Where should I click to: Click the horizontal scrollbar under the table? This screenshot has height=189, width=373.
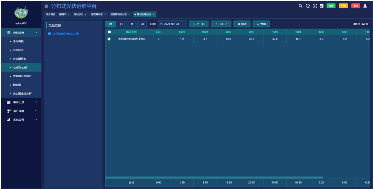point(213,177)
